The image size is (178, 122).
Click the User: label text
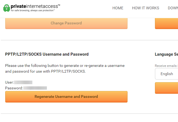click(x=9, y=83)
